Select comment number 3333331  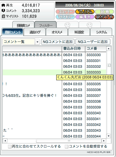(94, 61)
